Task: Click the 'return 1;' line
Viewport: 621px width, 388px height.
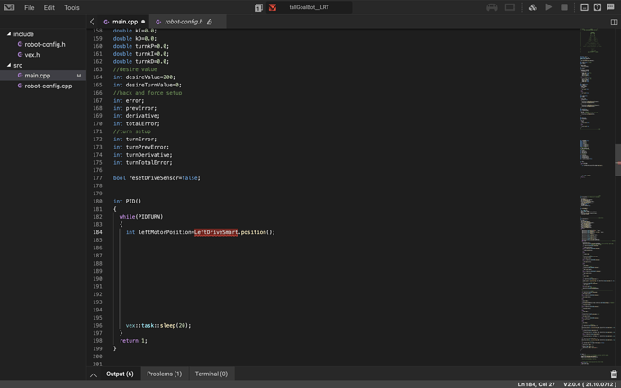Action: [133, 341]
